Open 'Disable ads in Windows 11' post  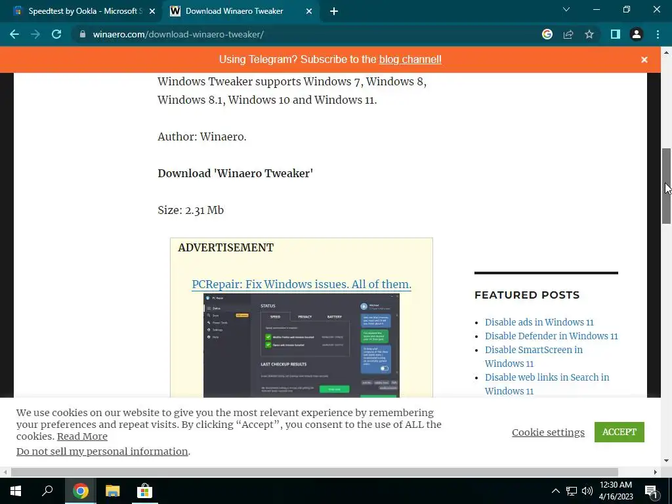(x=539, y=322)
